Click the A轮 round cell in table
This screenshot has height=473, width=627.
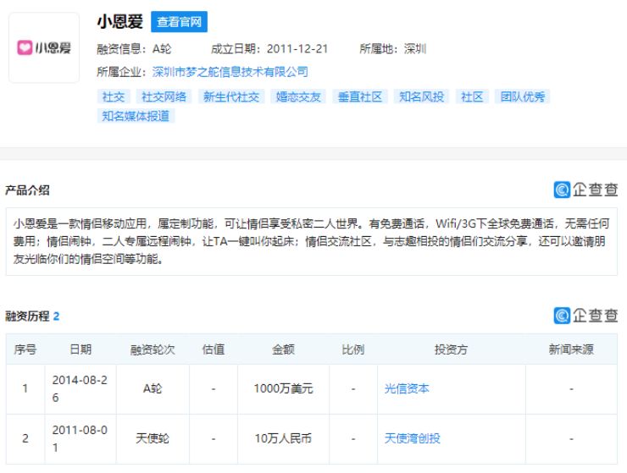pos(153,388)
